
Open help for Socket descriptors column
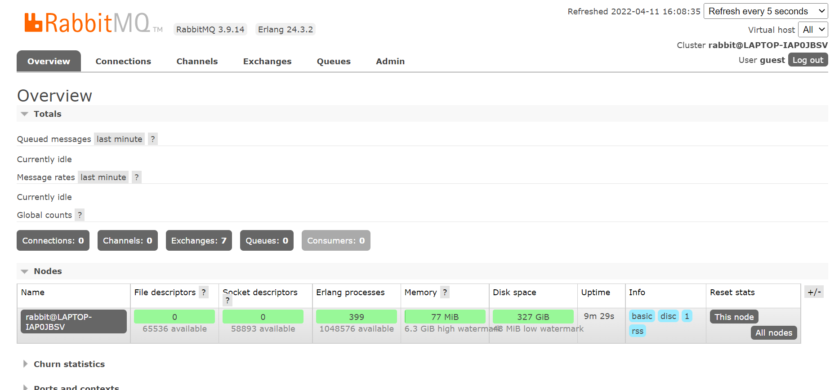pos(228,301)
